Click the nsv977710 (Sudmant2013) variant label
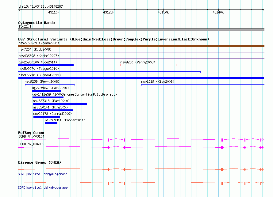The image size is (273, 197). point(40,75)
